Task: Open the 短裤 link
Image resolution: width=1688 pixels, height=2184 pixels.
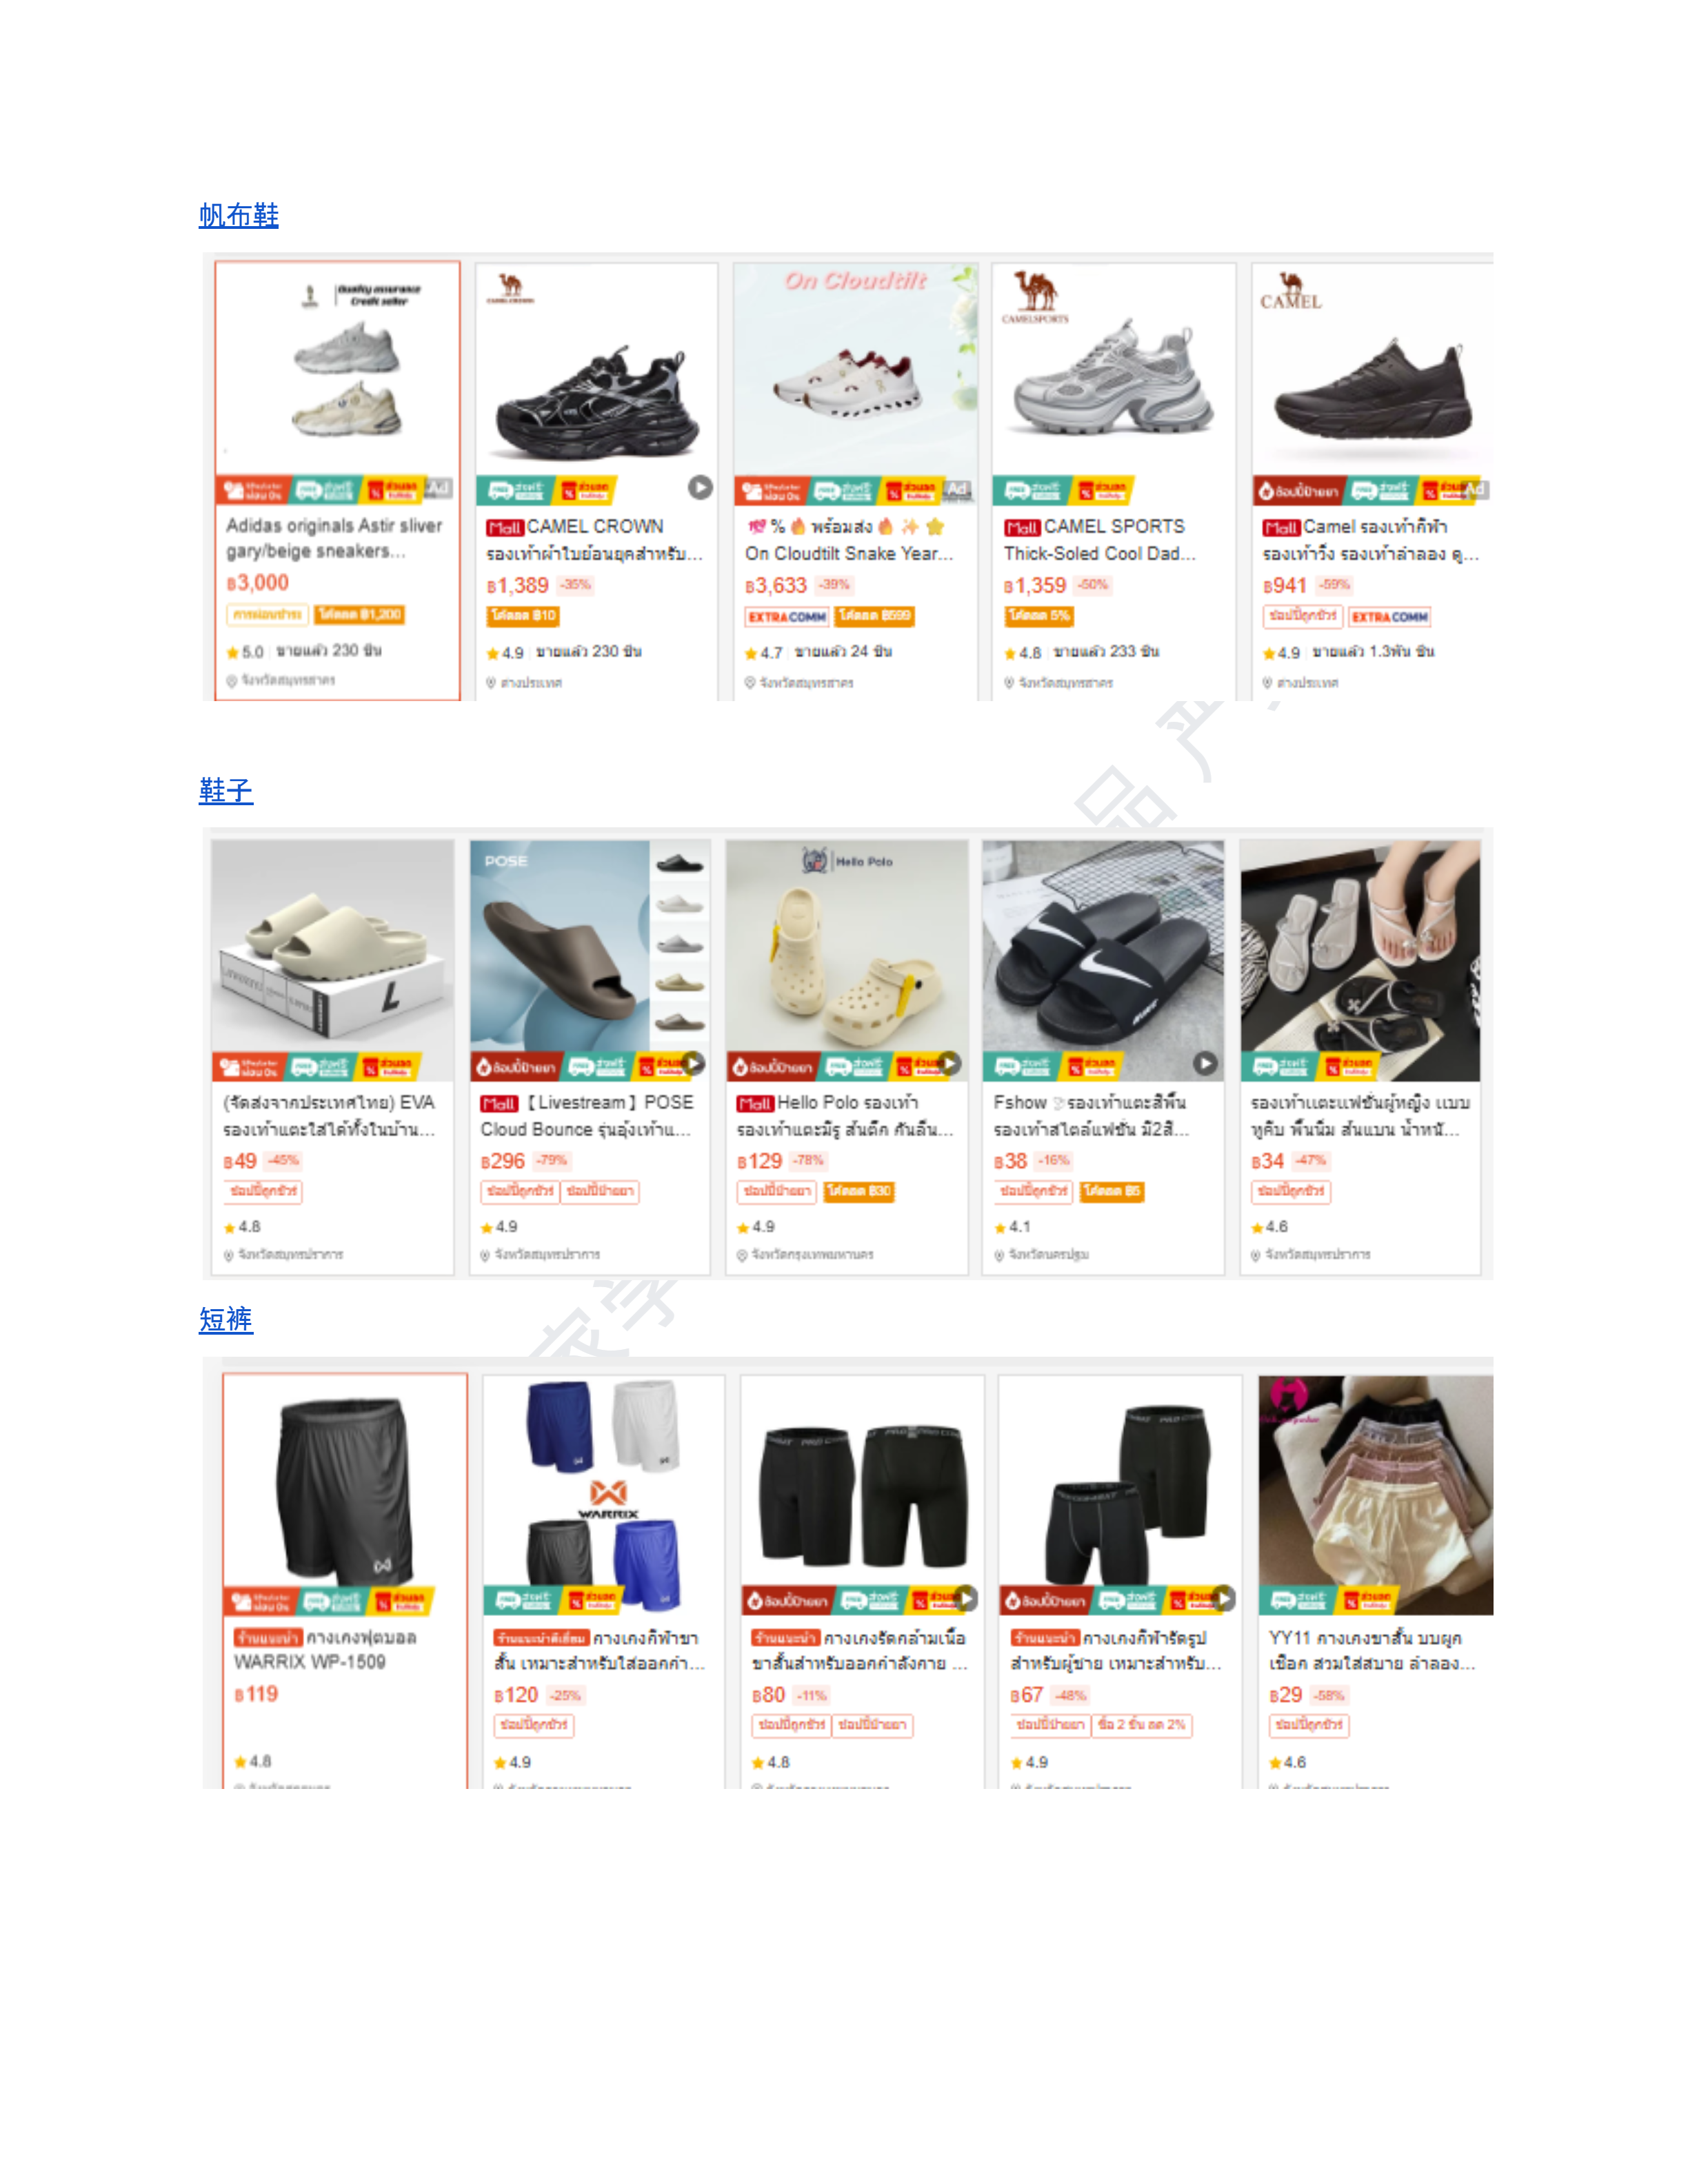Action: [x=225, y=1319]
